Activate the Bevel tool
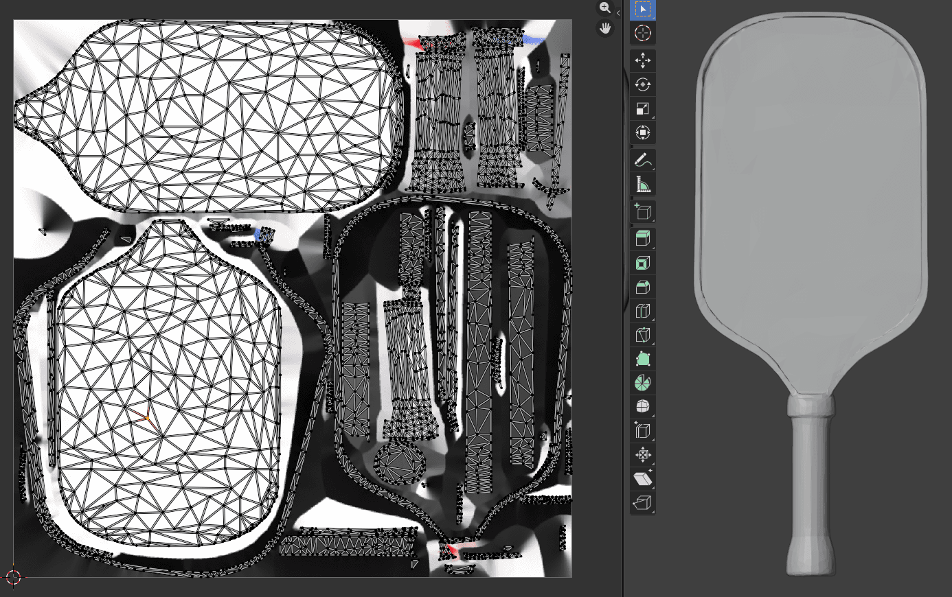The image size is (952, 597). (643, 286)
